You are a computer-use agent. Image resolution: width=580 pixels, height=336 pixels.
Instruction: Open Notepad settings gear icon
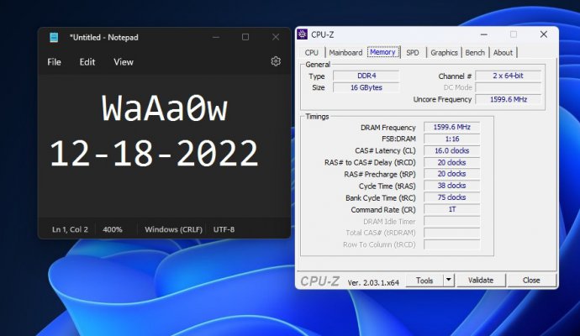276,61
